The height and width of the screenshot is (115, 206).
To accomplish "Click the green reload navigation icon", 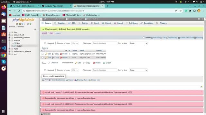I will click(30, 24).
